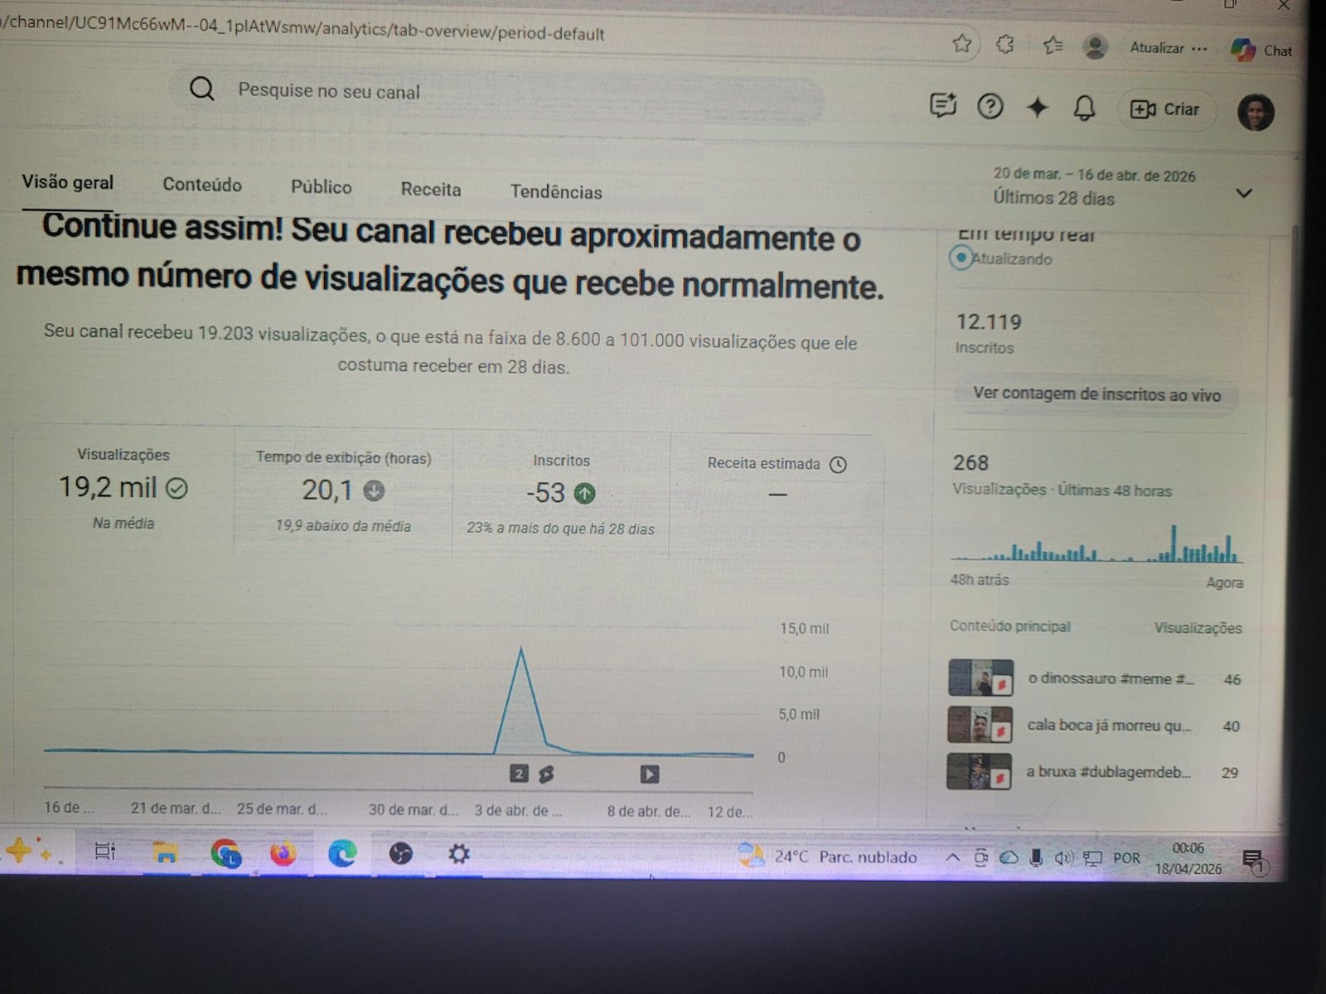The width and height of the screenshot is (1326, 994).
Task: Open the Windows notification center icon
Action: pyautogui.click(x=1253, y=861)
